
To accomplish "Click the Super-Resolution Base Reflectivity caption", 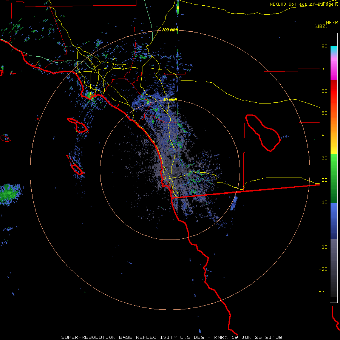I will point(172,337).
